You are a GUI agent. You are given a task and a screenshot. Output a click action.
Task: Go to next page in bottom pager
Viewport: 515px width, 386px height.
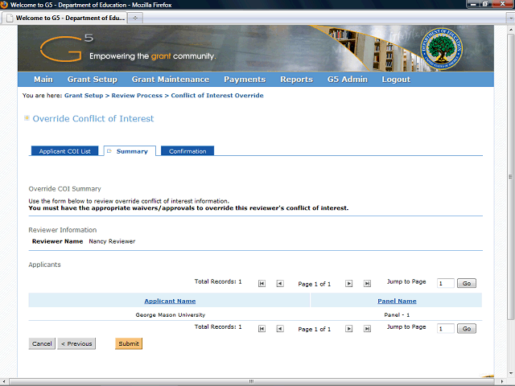(x=348, y=329)
